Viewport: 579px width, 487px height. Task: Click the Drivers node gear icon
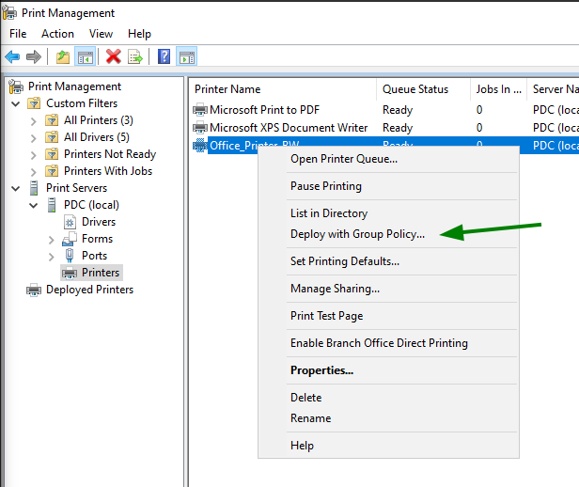pos(70,222)
